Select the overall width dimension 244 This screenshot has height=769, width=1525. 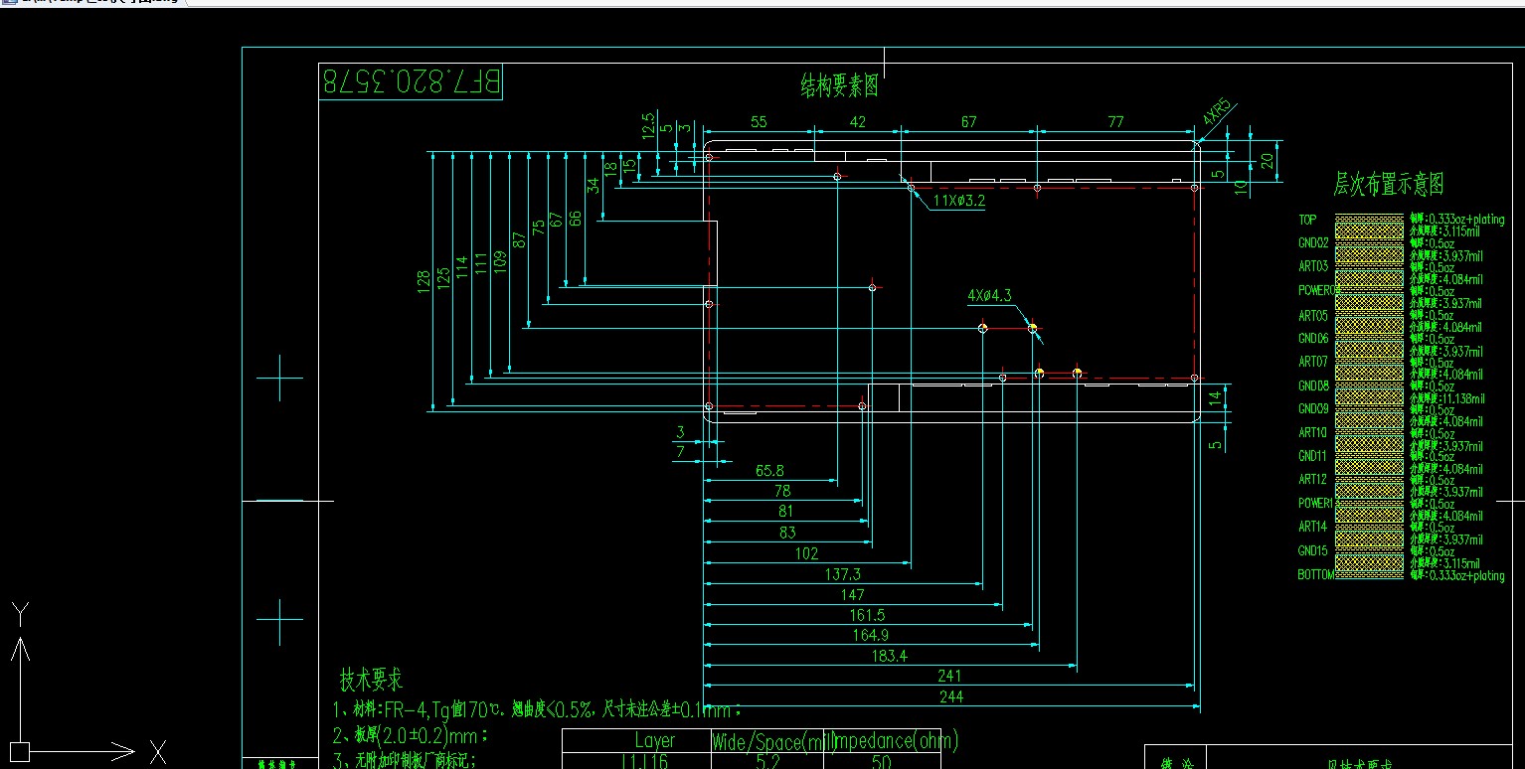951,697
